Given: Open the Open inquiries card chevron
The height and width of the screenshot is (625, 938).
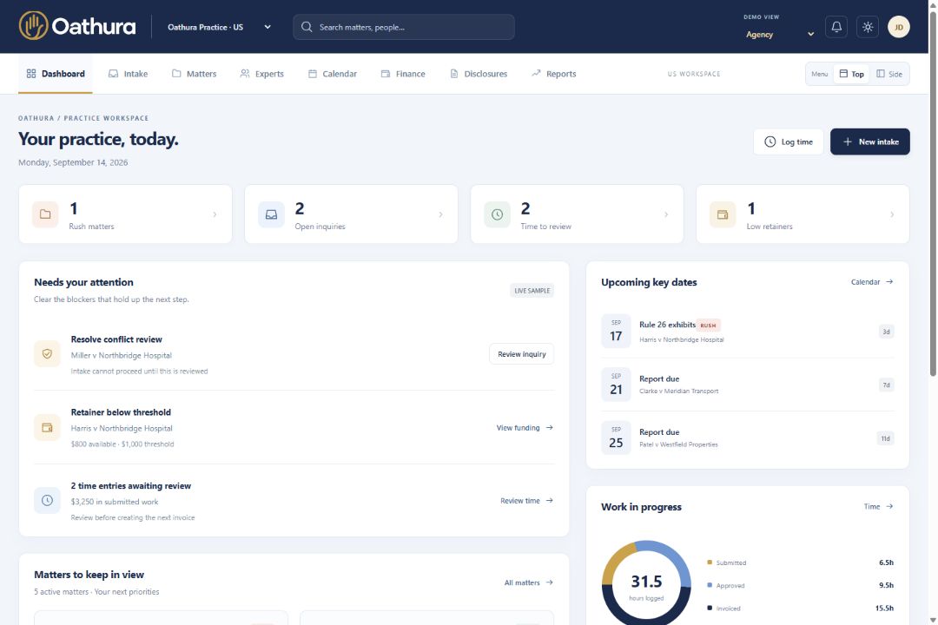Looking at the screenshot, I should tap(441, 214).
